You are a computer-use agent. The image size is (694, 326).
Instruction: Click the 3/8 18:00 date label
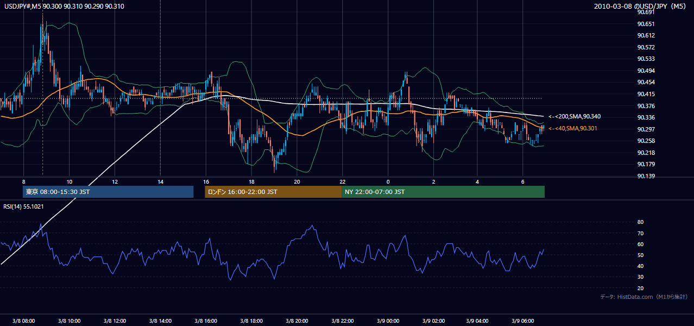251,321
